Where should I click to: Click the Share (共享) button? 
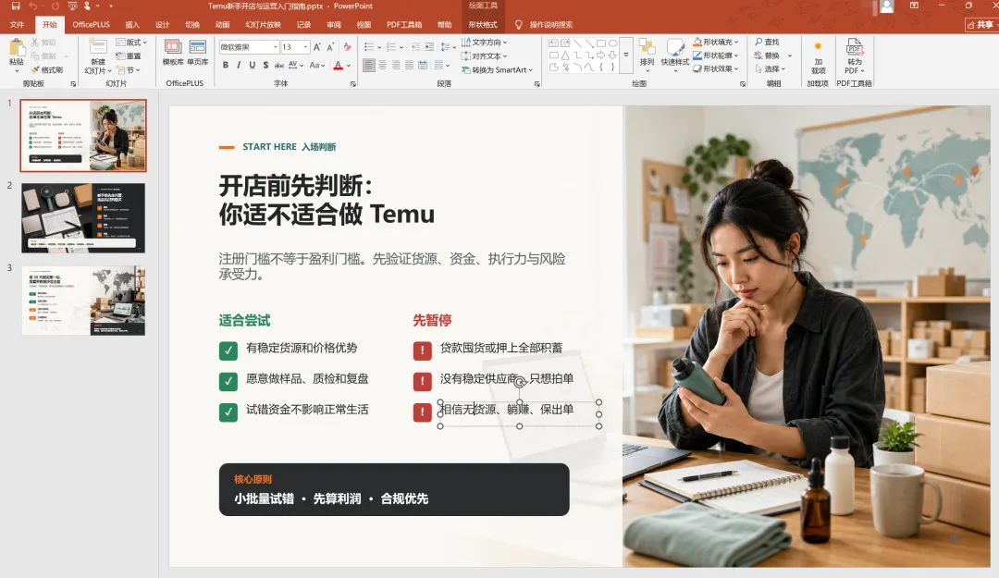[981, 25]
